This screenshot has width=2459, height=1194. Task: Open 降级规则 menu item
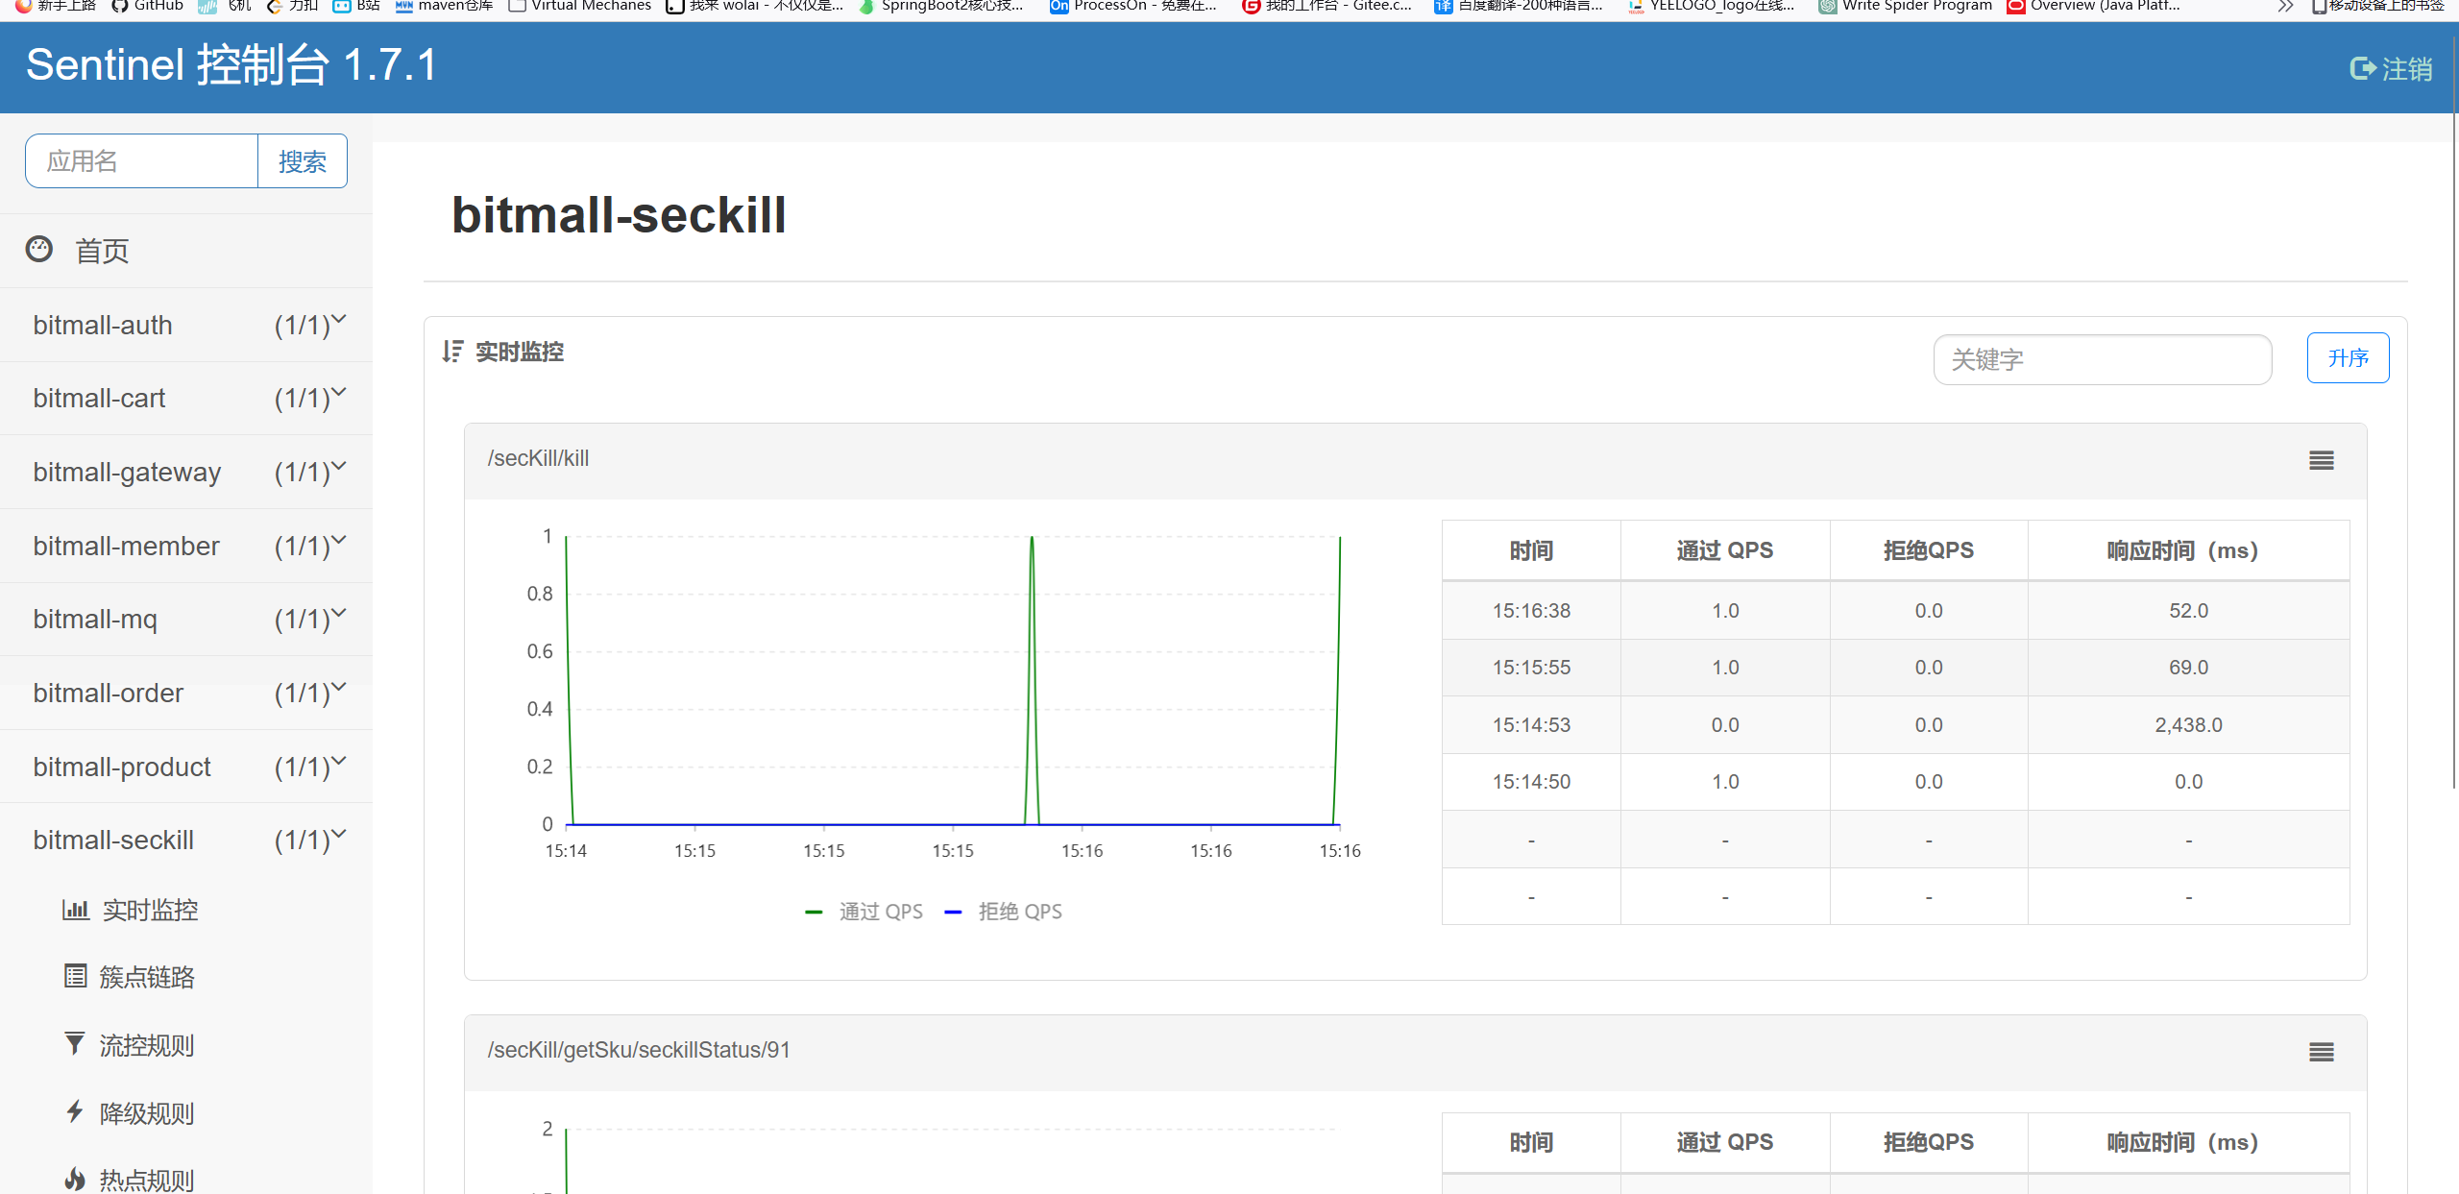click(x=147, y=1113)
